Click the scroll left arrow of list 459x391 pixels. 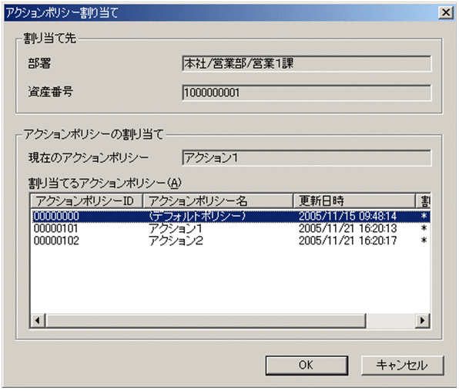point(38,320)
